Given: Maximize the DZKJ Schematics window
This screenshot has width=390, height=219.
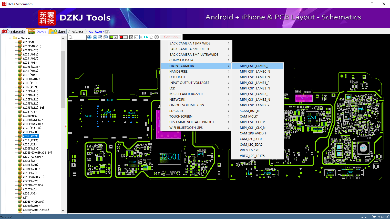Looking at the screenshot, I should (x=372, y=4).
